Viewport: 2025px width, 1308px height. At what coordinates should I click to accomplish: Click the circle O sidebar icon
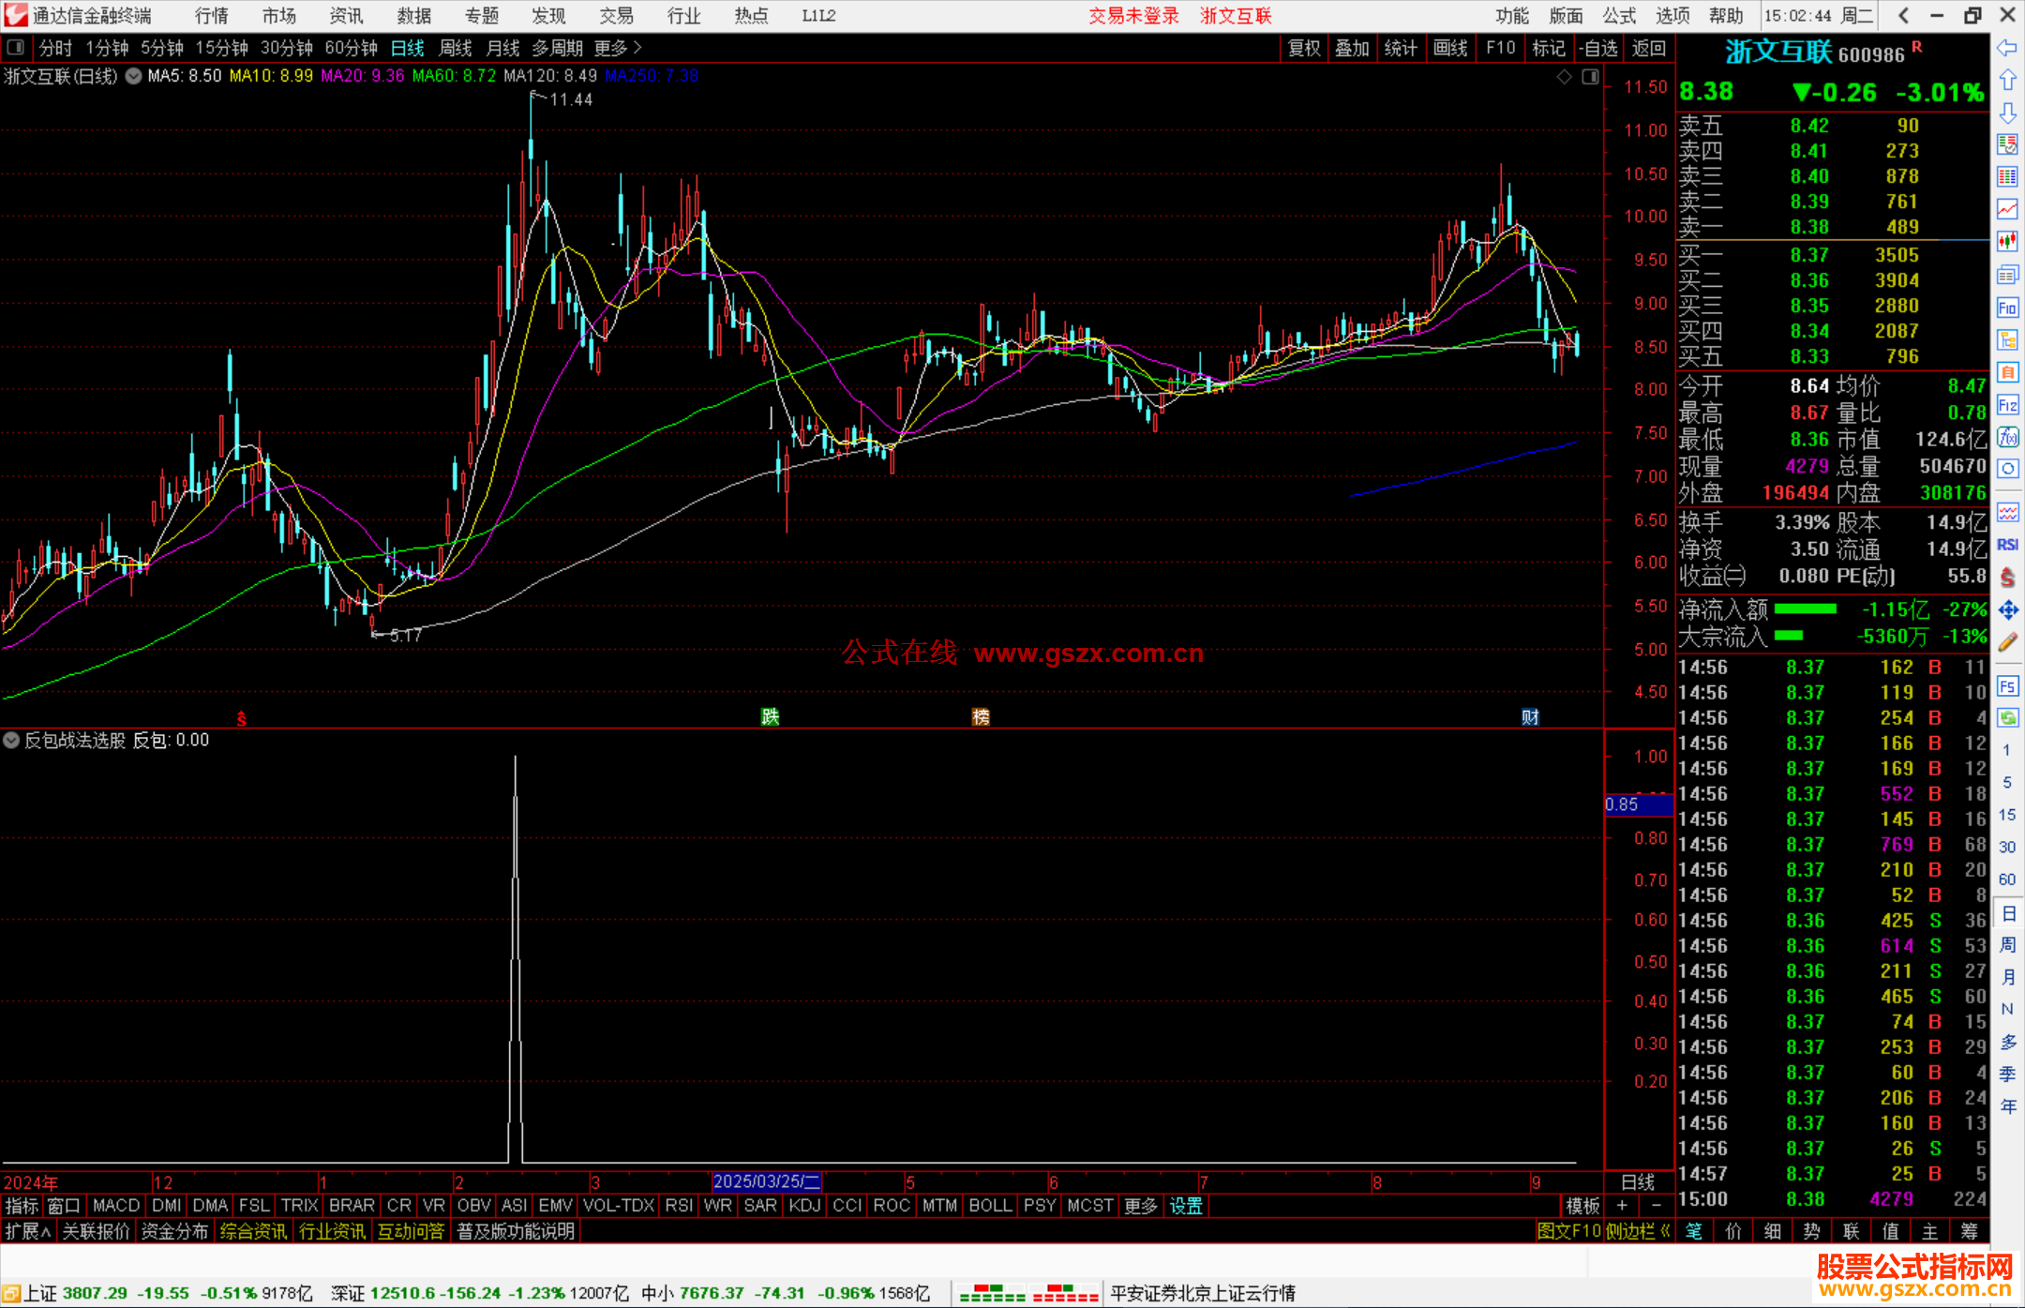pyautogui.click(x=2007, y=469)
